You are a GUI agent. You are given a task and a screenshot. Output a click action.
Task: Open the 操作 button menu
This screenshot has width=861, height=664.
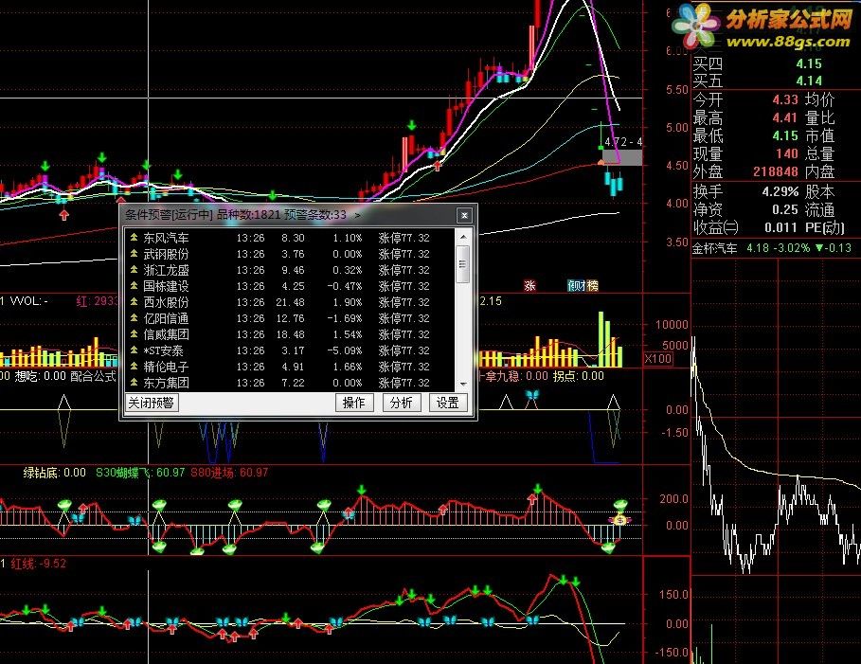point(353,404)
